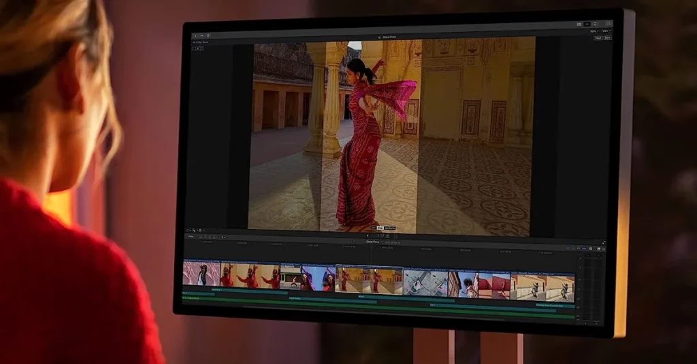Select the timeline clip showing three red dancers
The height and width of the screenshot is (364, 697).
(x=250, y=275)
